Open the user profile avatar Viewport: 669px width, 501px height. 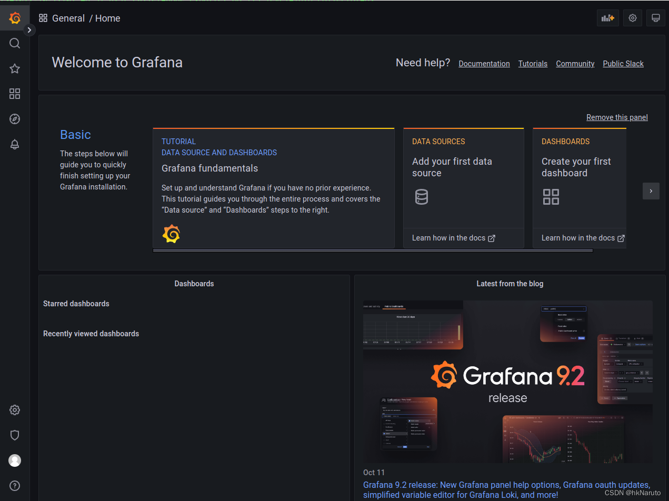click(x=15, y=460)
